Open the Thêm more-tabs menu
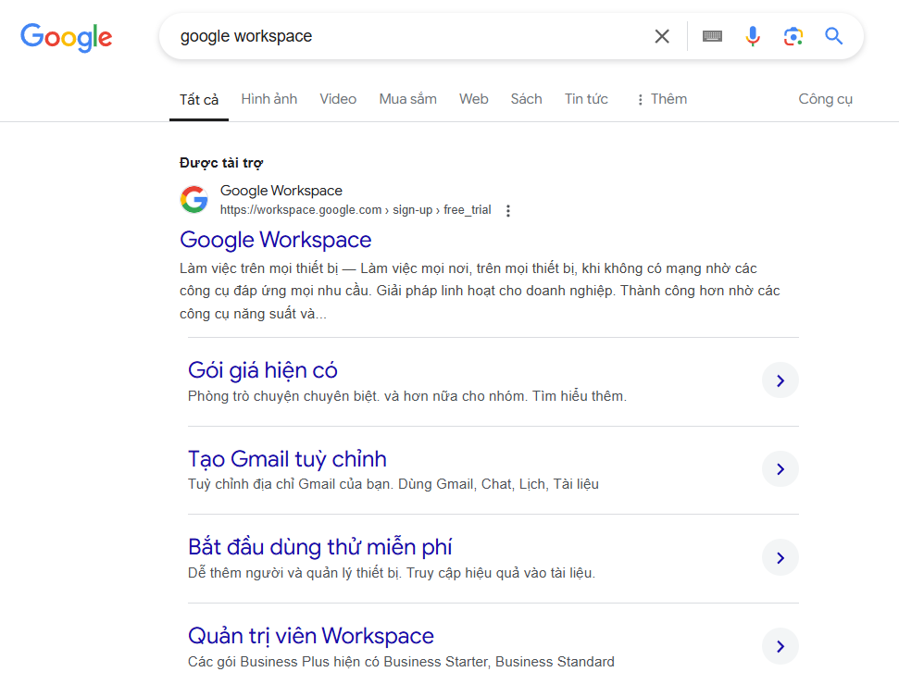Viewport: 899px width, 697px height. tap(662, 99)
